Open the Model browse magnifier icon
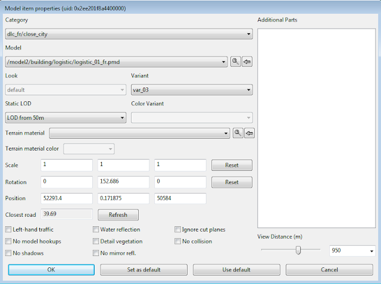 click(x=235, y=62)
